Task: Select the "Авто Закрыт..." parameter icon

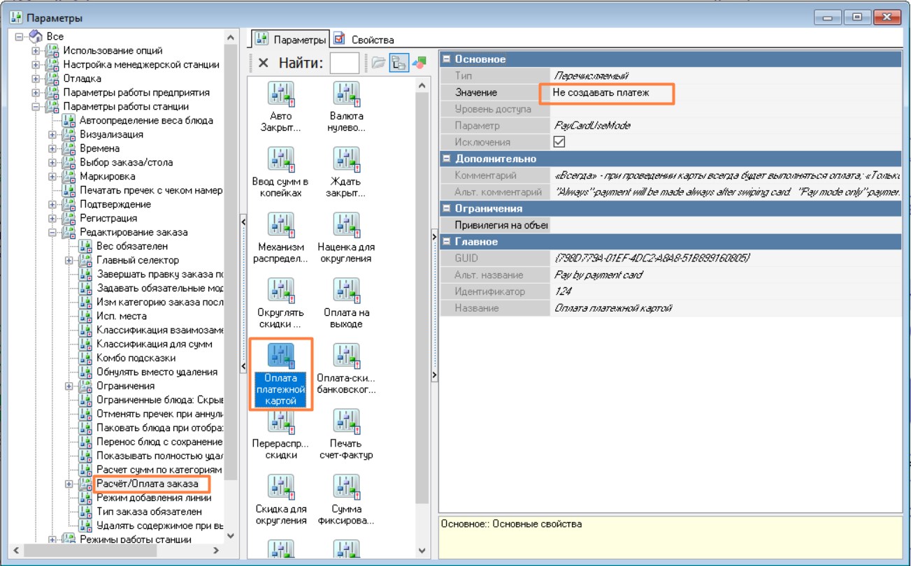Action: 280,94
